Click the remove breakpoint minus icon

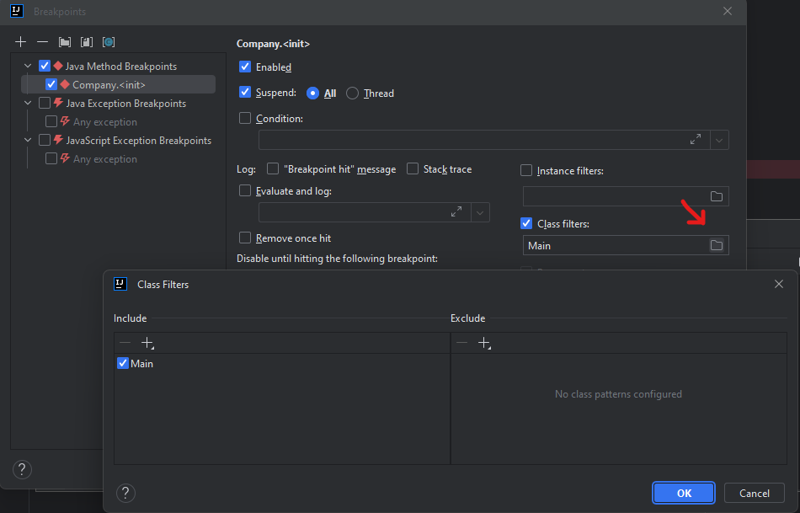(42, 41)
